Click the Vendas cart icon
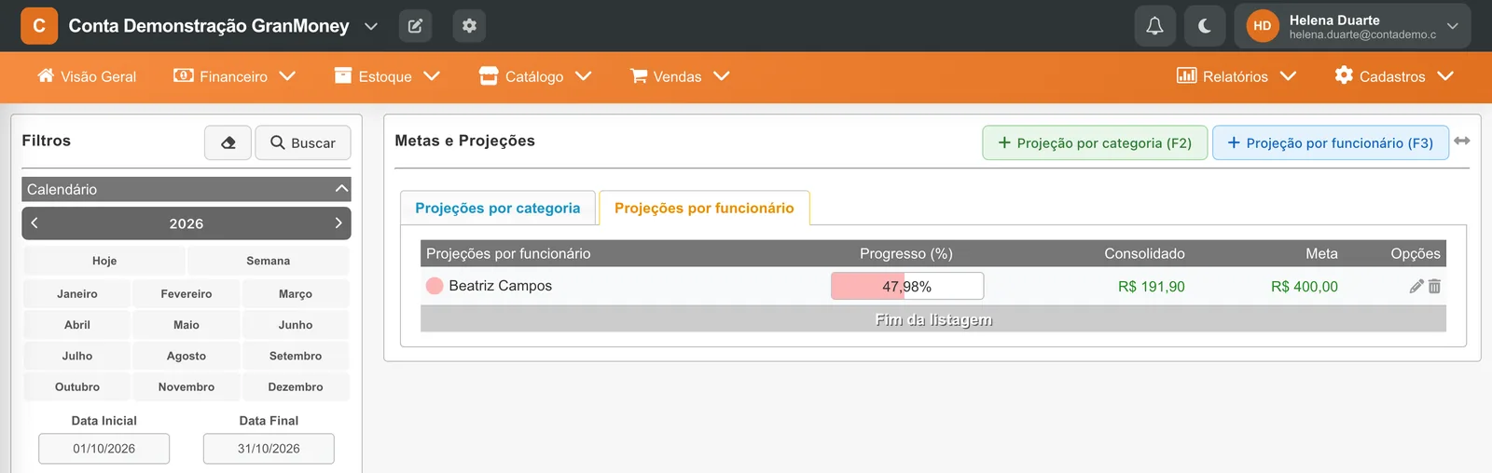 pyautogui.click(x=639, y=75)
